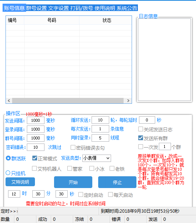Click the 循环发送 rounds field
Viewport: 196px width, 223px height.
pos(100,120)
